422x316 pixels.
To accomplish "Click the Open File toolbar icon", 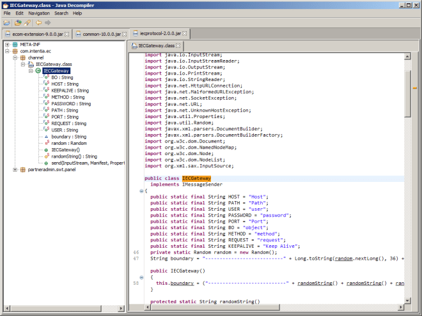I will coord(7,22).
